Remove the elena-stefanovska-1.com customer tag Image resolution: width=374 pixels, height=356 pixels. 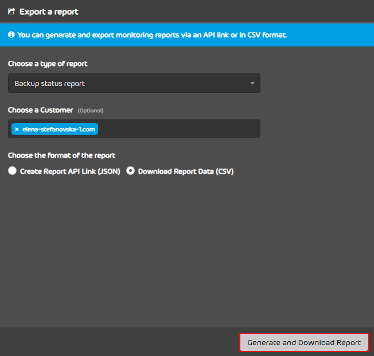pos(17,129)
